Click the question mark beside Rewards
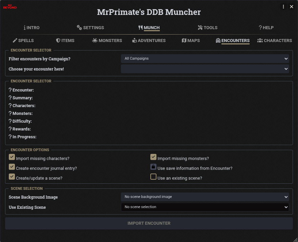 coord(10,129)
